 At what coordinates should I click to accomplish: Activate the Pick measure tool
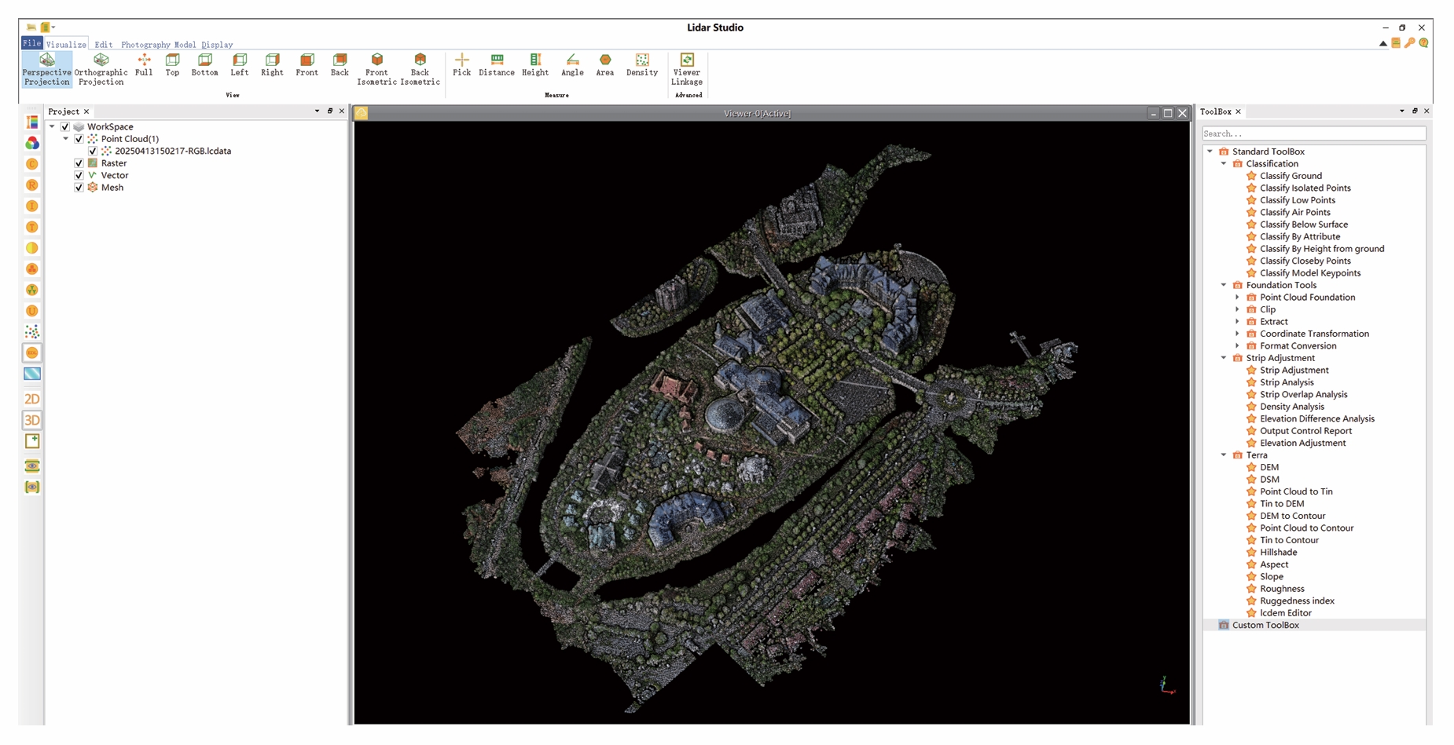point(461,65)
